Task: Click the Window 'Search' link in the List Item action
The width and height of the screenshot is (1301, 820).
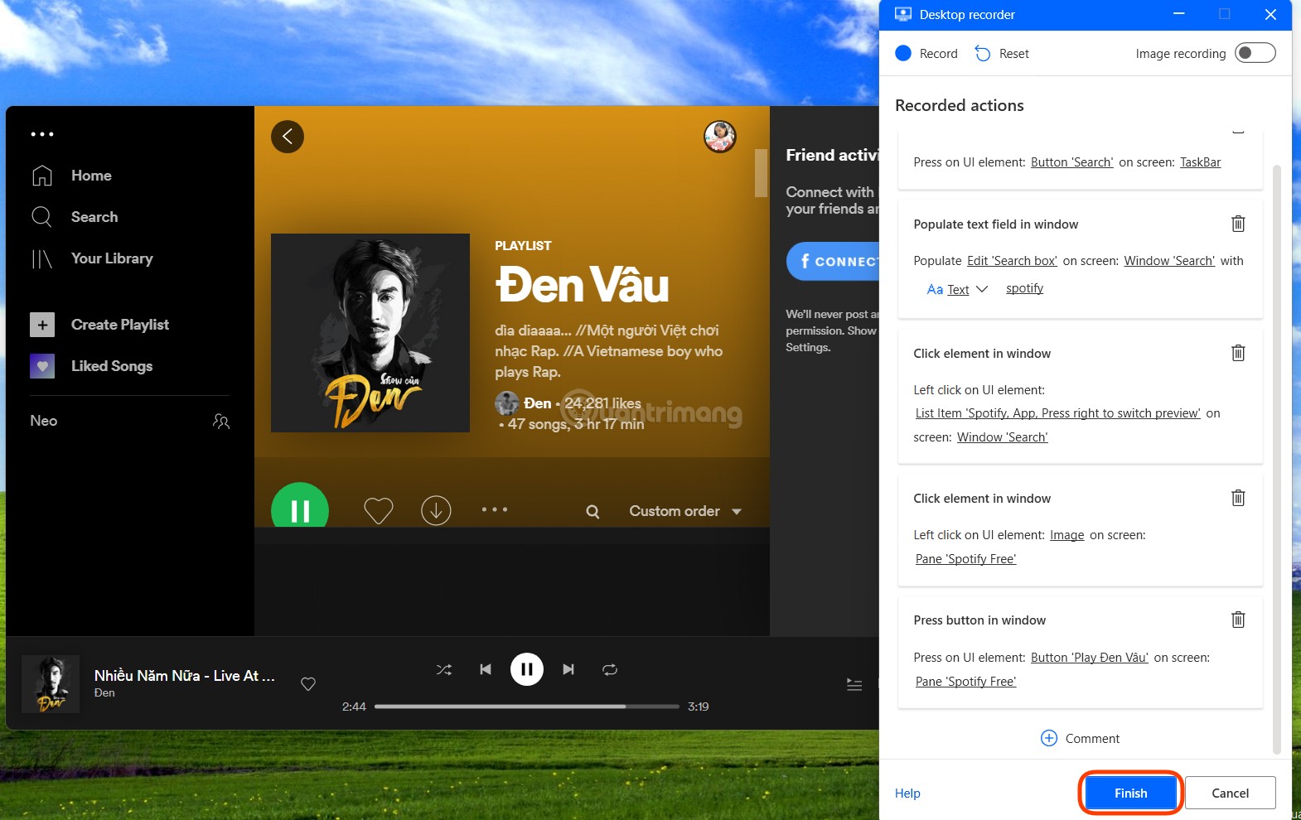Action: [1002, 437]
